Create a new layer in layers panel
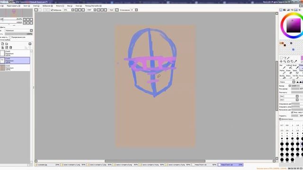 pyautogui.click(x=2, y=44)
